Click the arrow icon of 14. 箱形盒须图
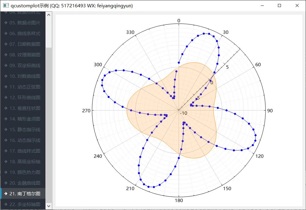The image size is (306, 210). 6,119
